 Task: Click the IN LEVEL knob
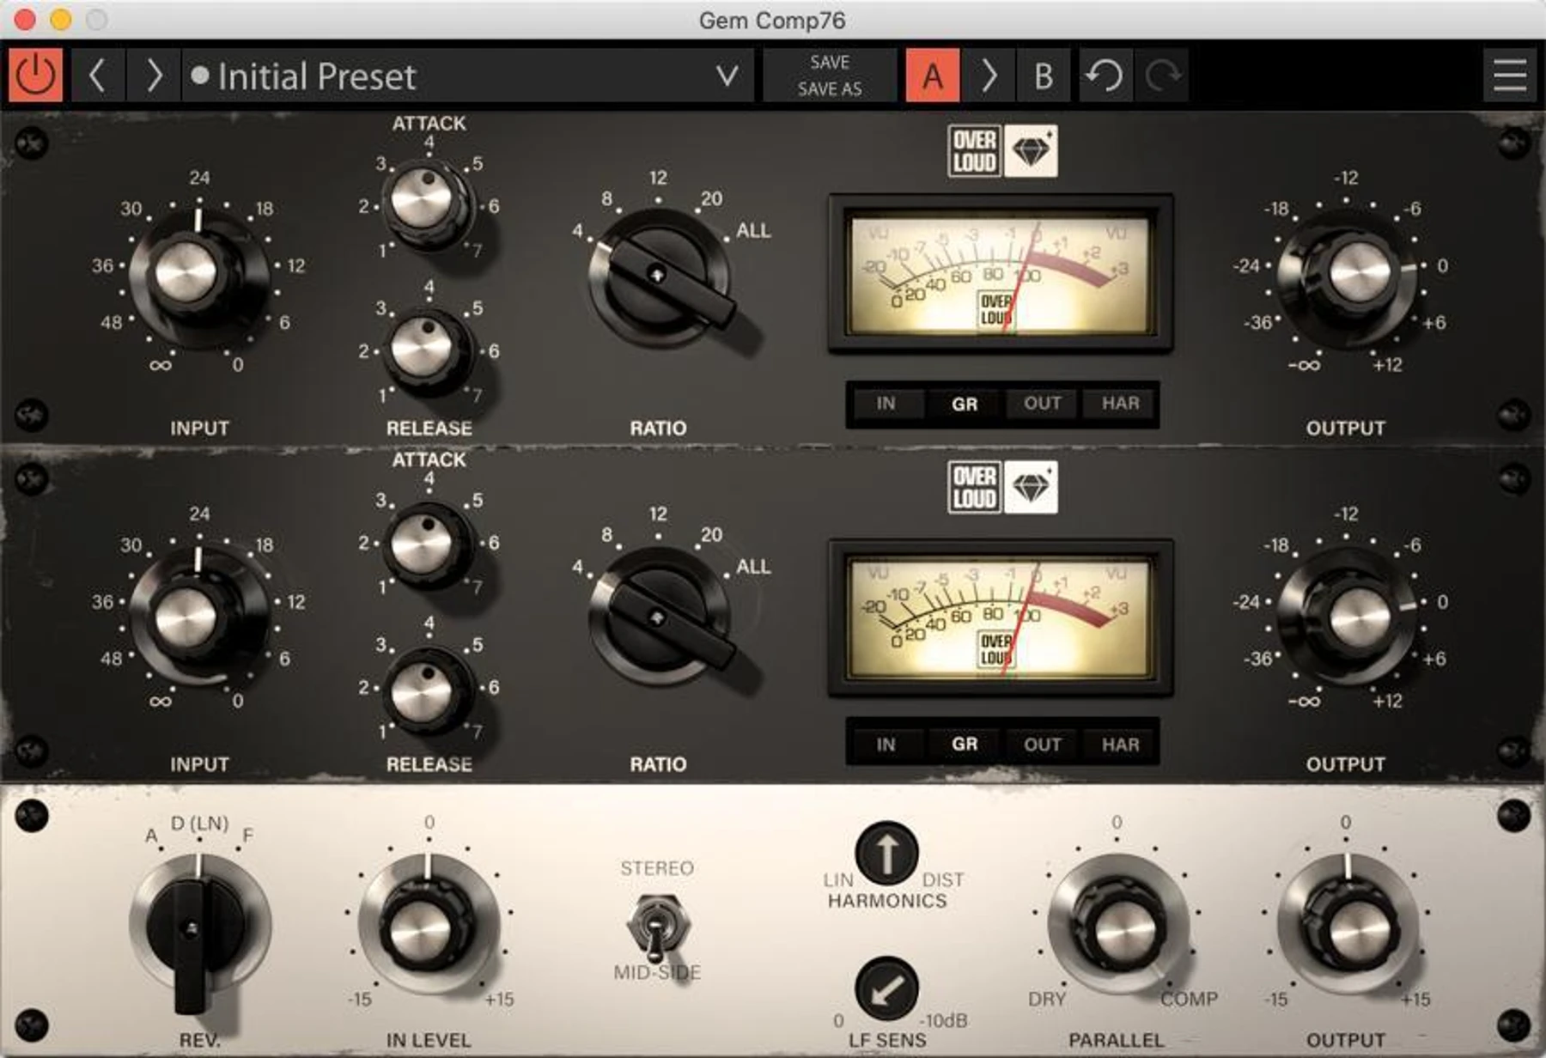(428, 926)
